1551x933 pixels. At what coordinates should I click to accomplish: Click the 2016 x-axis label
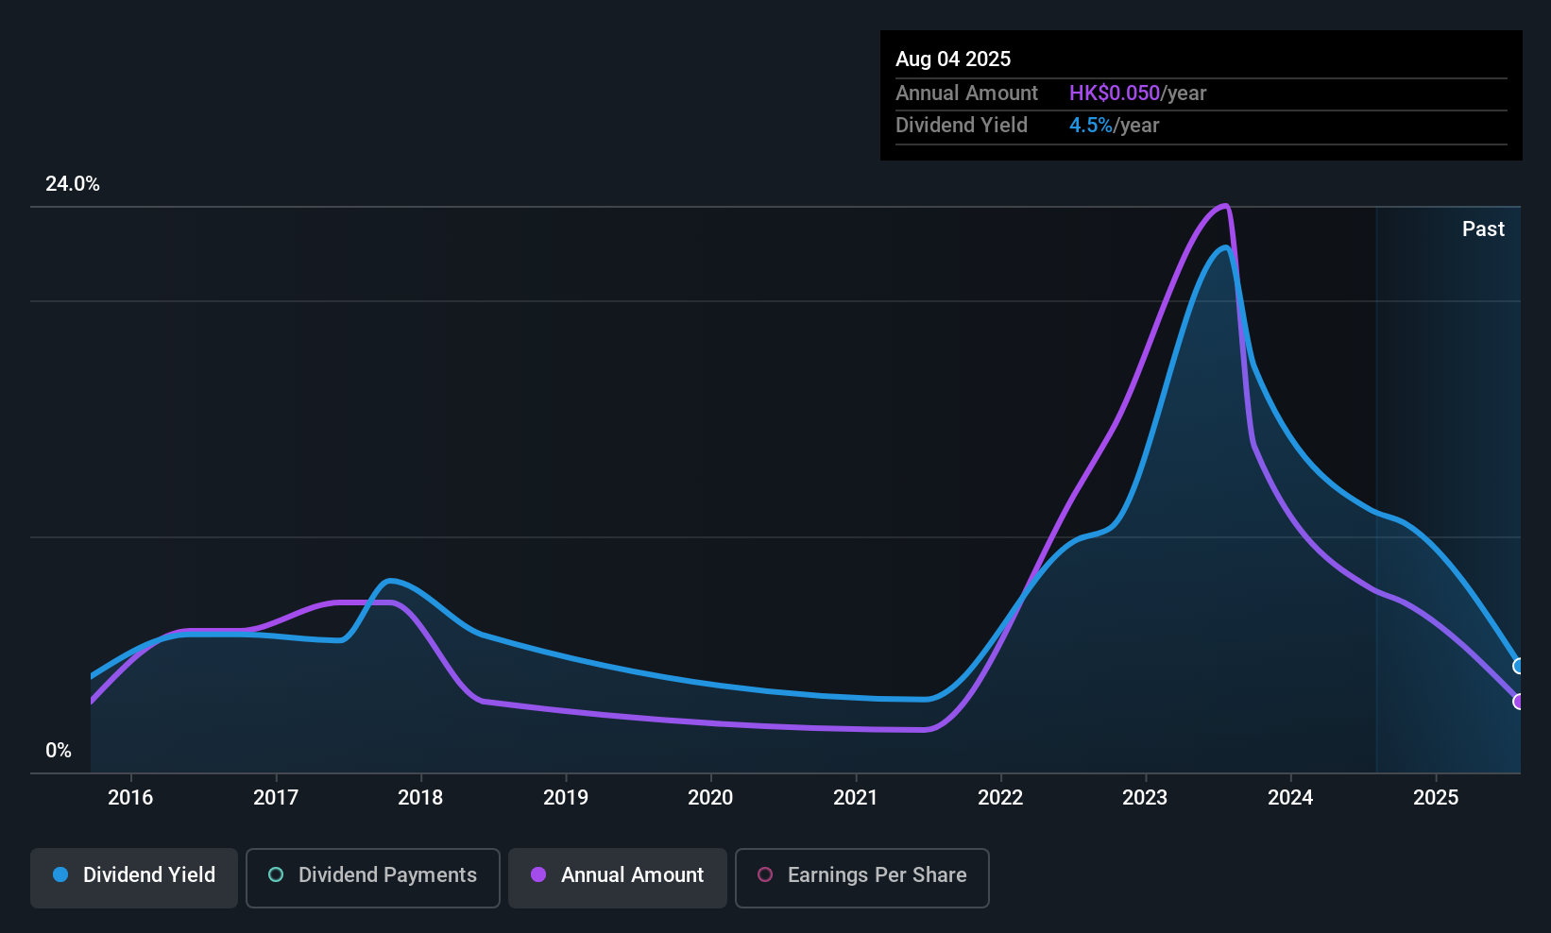coord(130,798)
